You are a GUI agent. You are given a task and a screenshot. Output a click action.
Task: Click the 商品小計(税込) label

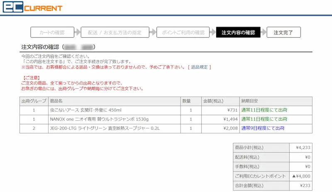(x=249, y=148)
